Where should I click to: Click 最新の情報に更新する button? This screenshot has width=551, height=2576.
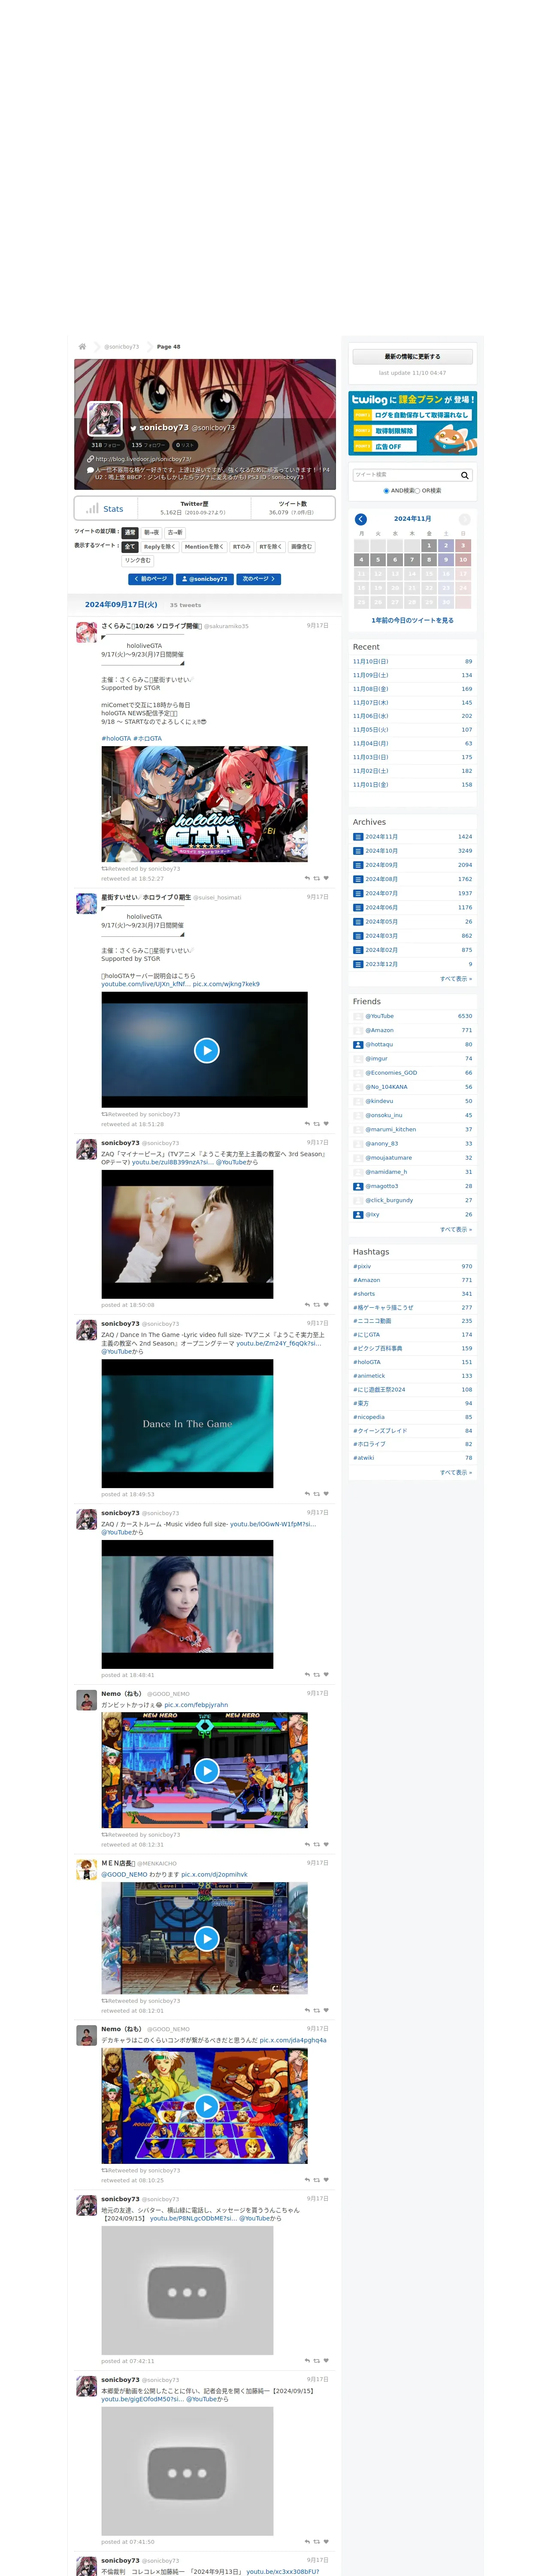coord(412,357)
